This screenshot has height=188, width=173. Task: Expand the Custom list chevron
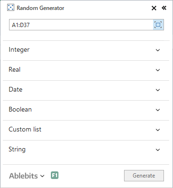pyautogui.click(x=158, y=130)
